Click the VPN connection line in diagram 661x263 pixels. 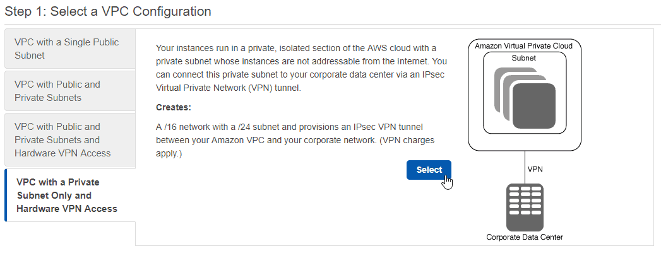pyautogui.click(x=525, y=167)
